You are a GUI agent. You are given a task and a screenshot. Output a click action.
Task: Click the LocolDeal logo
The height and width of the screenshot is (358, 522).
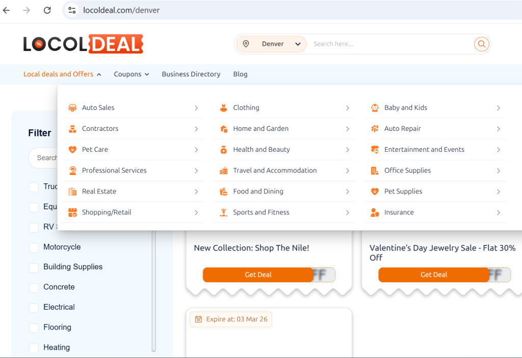pyautogui.click(x=83, y=44)
